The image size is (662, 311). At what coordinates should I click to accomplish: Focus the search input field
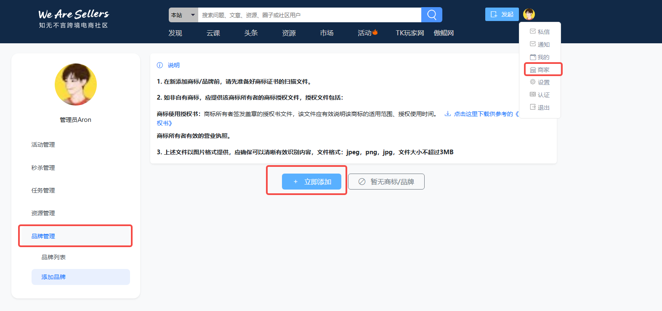click(x=309, y=15)
